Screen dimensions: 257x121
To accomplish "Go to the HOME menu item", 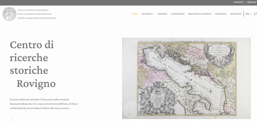I will click(135, 14).
